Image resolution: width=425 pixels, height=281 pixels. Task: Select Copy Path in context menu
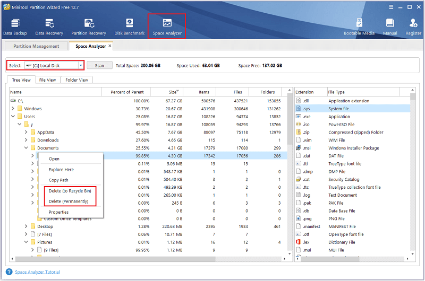click(71, 180)
